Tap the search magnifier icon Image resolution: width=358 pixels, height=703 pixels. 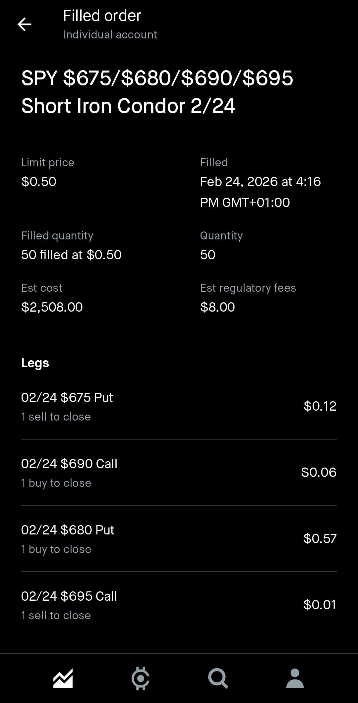pos(218,678)
